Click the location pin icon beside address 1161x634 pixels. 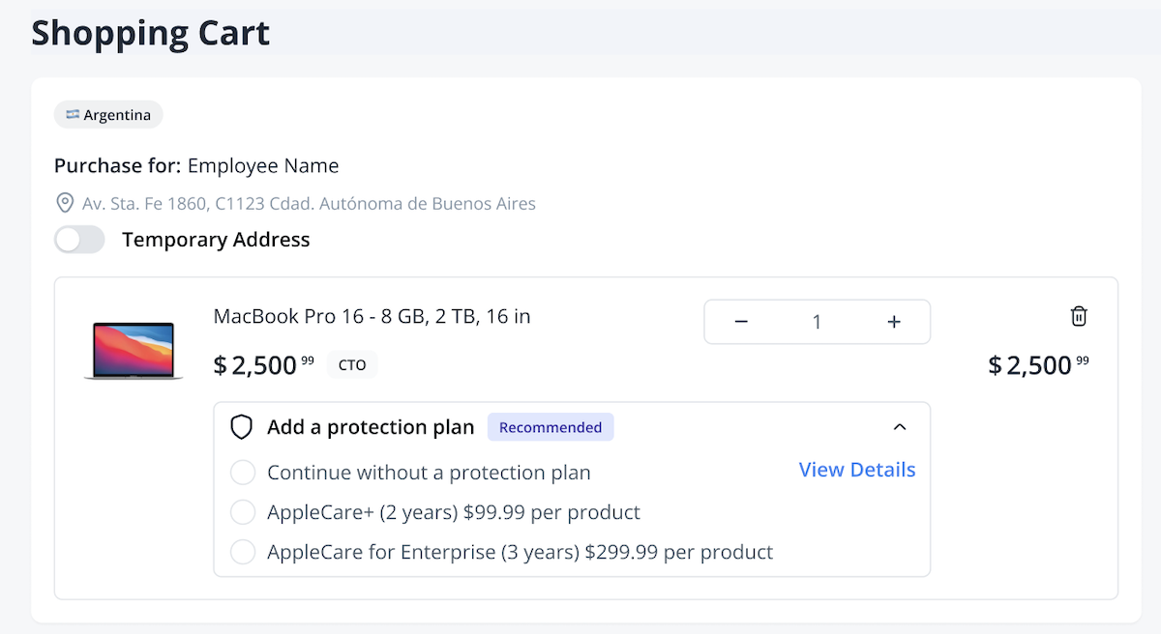click(x=65, y=204)
